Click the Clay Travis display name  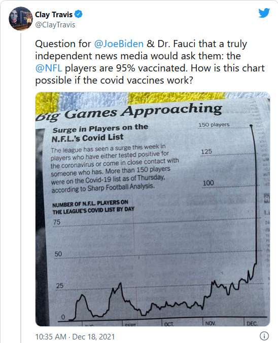pyautogui.click(x=54, y=15)
